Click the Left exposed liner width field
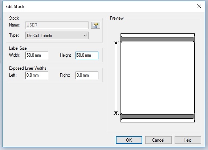 click(37, 75)
